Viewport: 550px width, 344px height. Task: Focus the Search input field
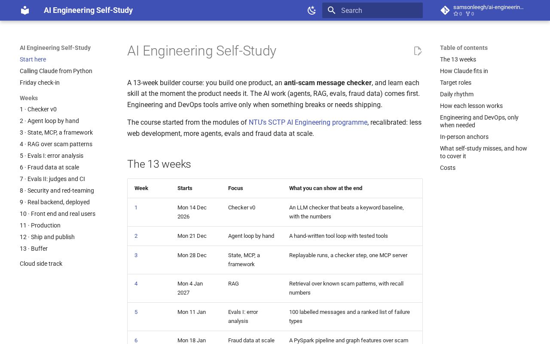coord(373,10)
